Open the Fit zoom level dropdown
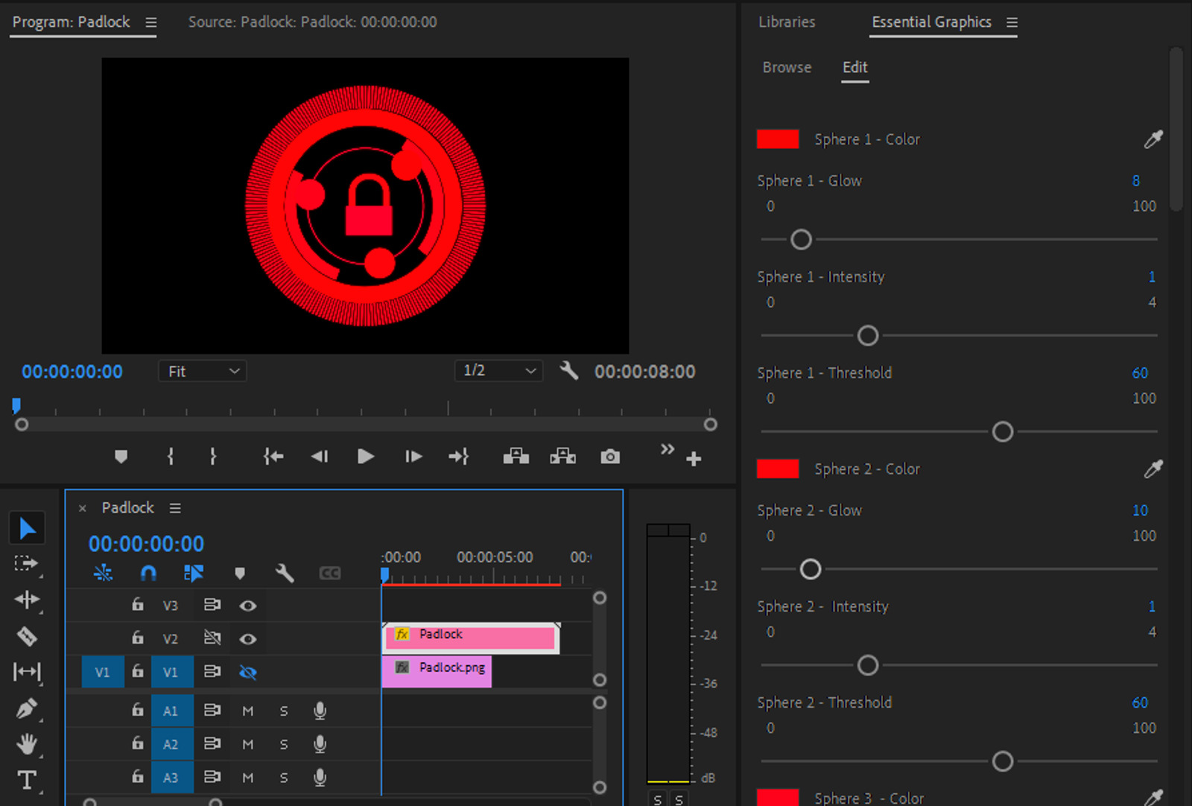This screenshot has height=806, width=1192. (x=201, y=370)
